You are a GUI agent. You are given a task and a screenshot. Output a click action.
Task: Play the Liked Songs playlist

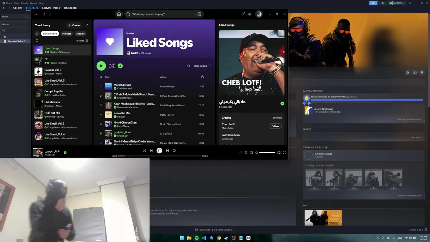point(101,66)
